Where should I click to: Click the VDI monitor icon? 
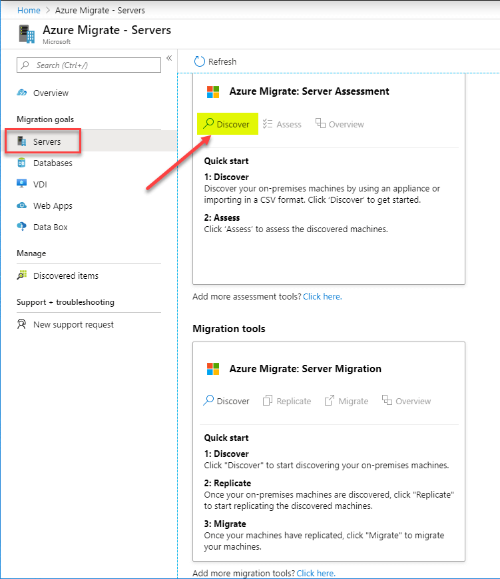(x=22, y=183)
